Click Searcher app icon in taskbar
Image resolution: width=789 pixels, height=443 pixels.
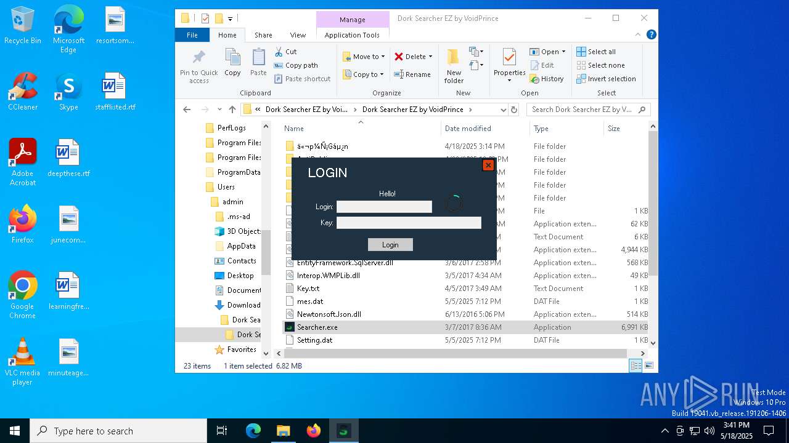pyautogui.click(x=343, y=431)
